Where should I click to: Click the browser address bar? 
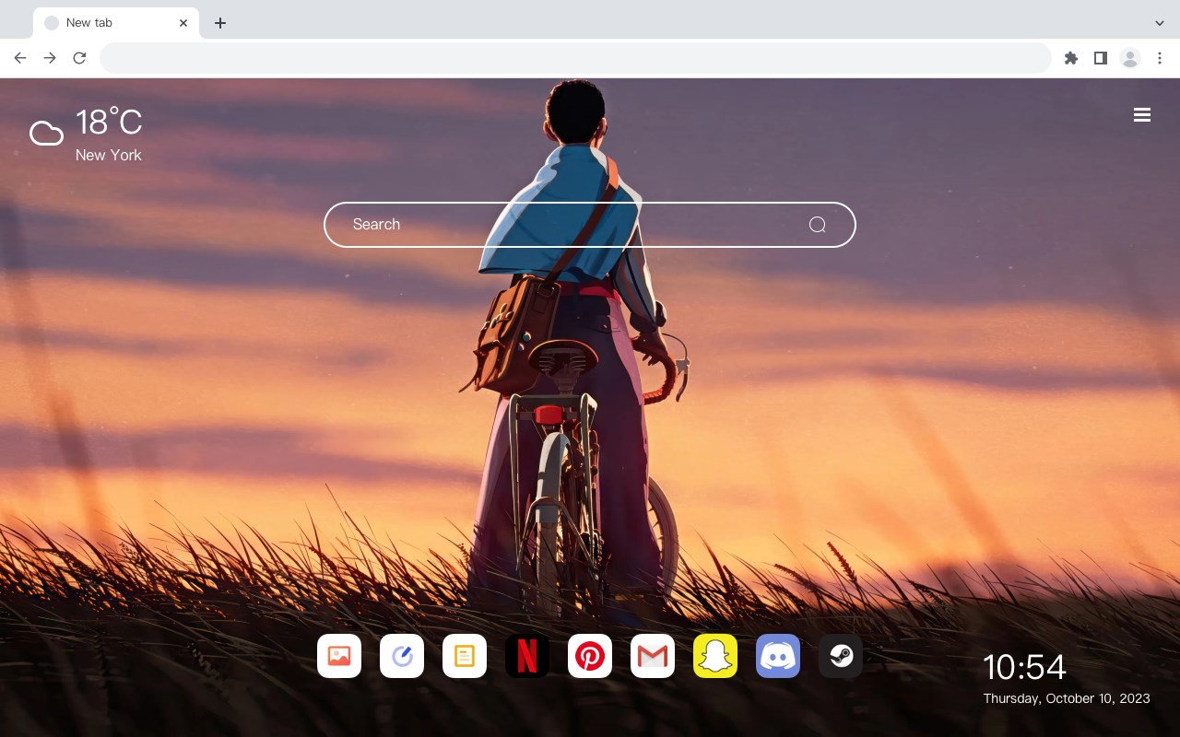coord(575,58)
